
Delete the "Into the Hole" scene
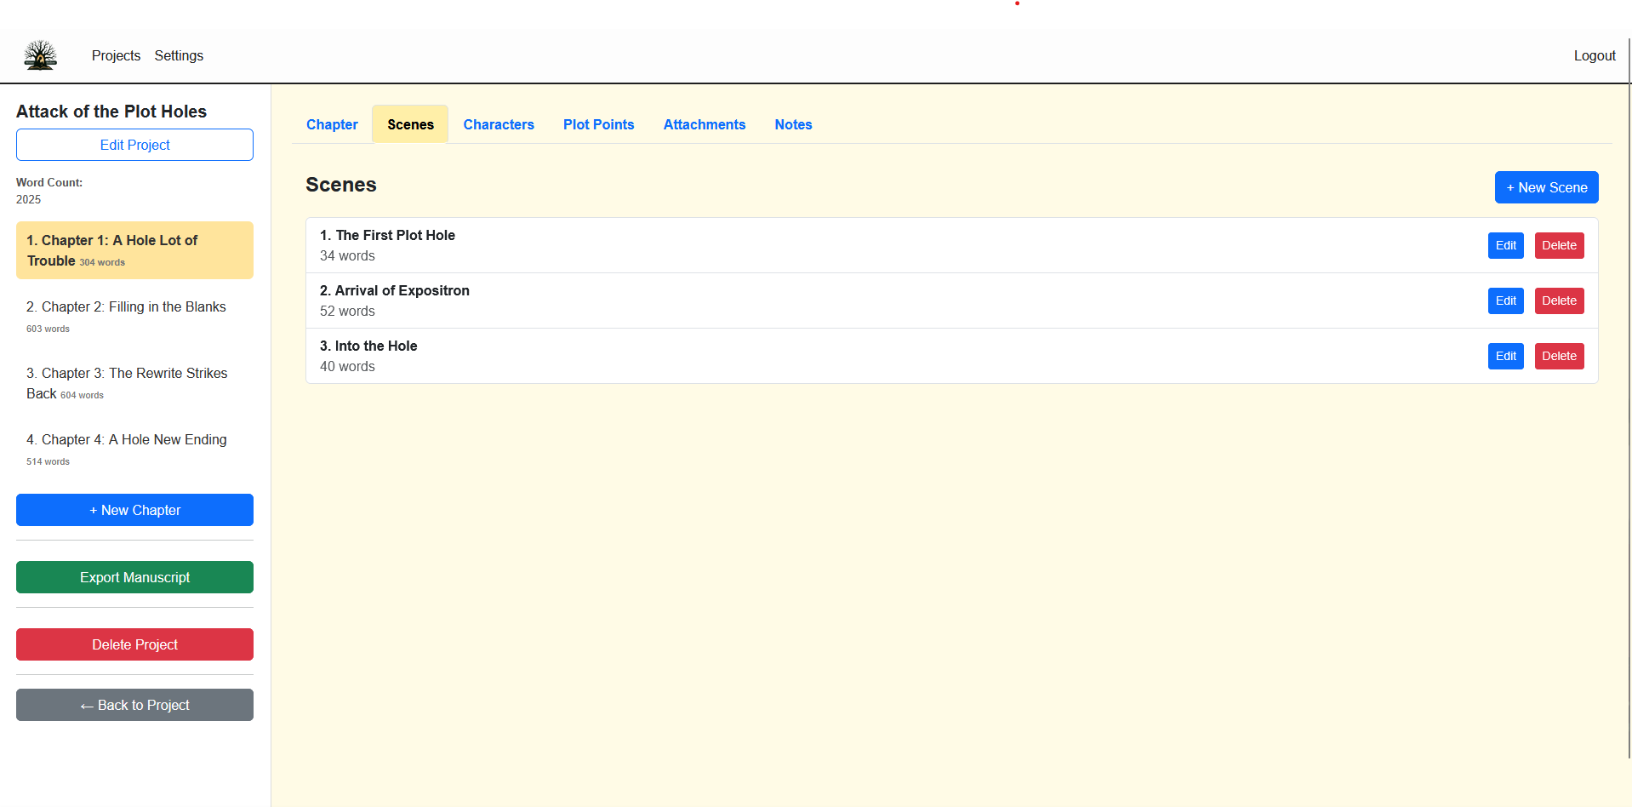click(1559, 356)
